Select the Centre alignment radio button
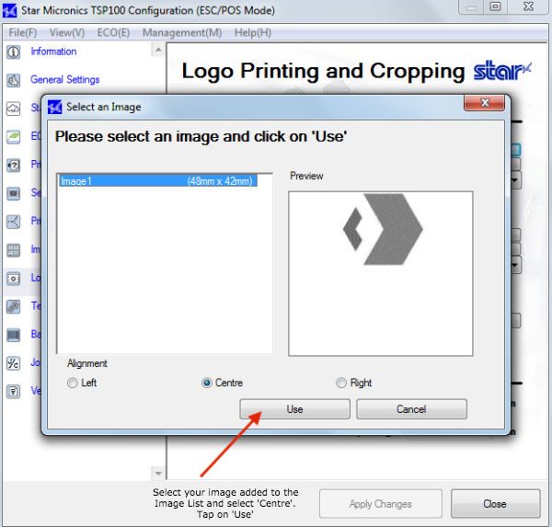This screenshot has width=552, height=527. click(207, 383)
